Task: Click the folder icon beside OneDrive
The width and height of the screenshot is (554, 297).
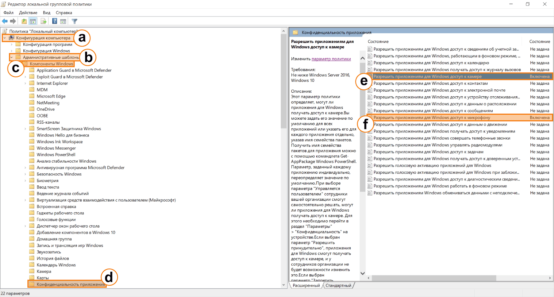Action: coord(32,109)
